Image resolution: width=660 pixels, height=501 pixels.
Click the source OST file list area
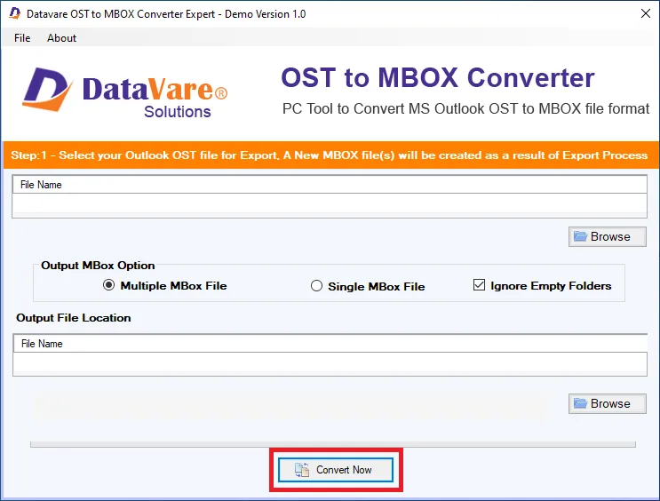click(x=330, y=205)
